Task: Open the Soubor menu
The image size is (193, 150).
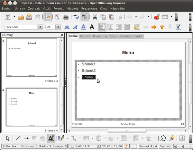Action: tap(7, 9)
